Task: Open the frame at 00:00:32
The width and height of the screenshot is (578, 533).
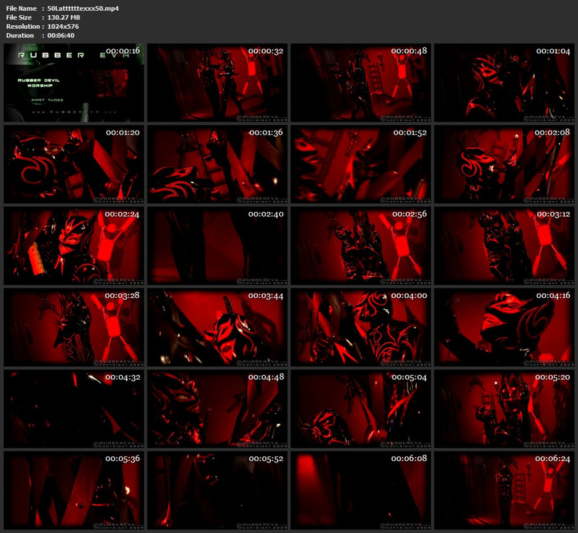Action: point(217,83)
